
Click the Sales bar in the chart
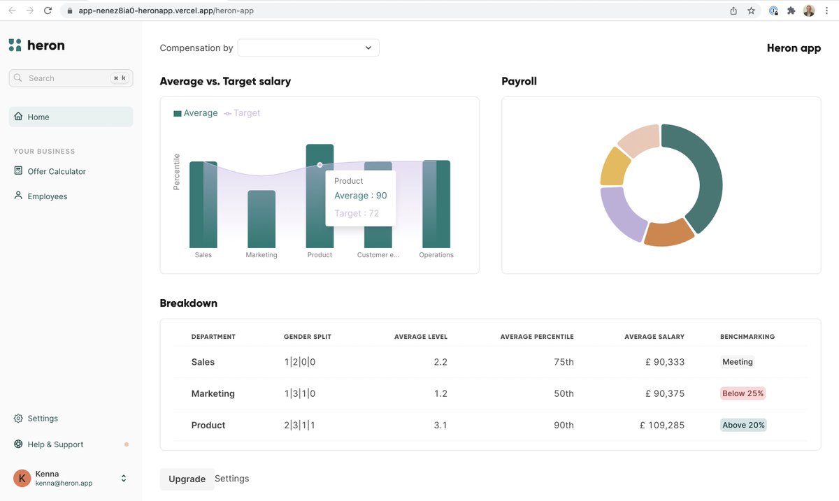pos(203,205)
